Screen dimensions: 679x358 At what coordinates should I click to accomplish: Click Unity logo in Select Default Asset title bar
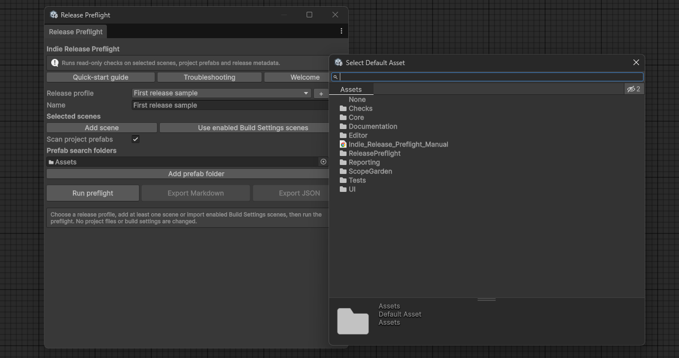pyautogui.click(x=339, y=63)
